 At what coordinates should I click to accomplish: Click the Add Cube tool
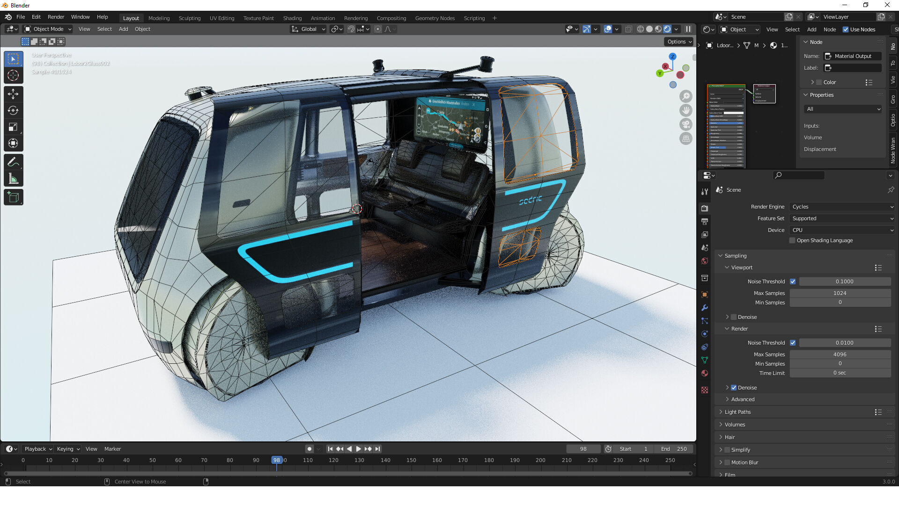pyautogui.click(x=13, y=197)
